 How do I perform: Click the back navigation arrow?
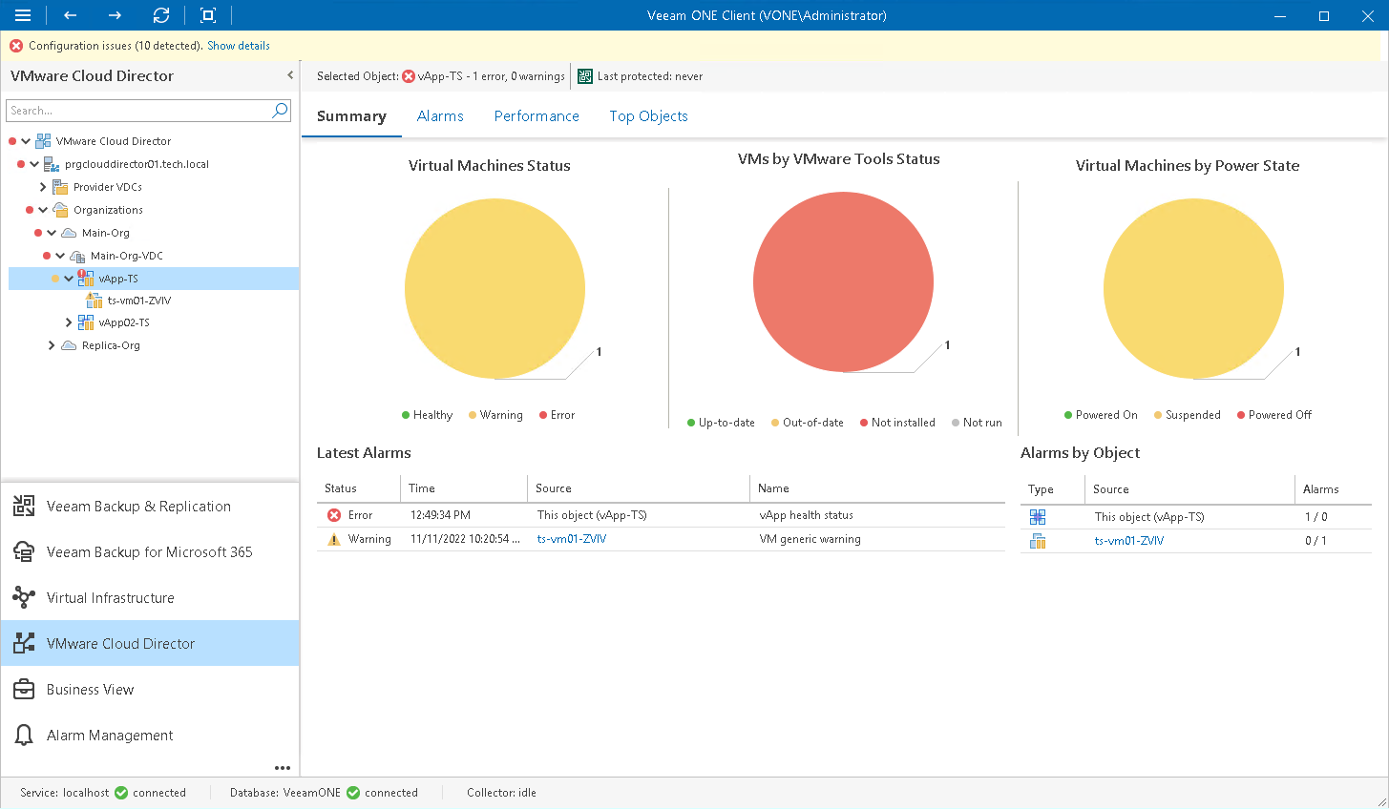(x=70, y=15)
